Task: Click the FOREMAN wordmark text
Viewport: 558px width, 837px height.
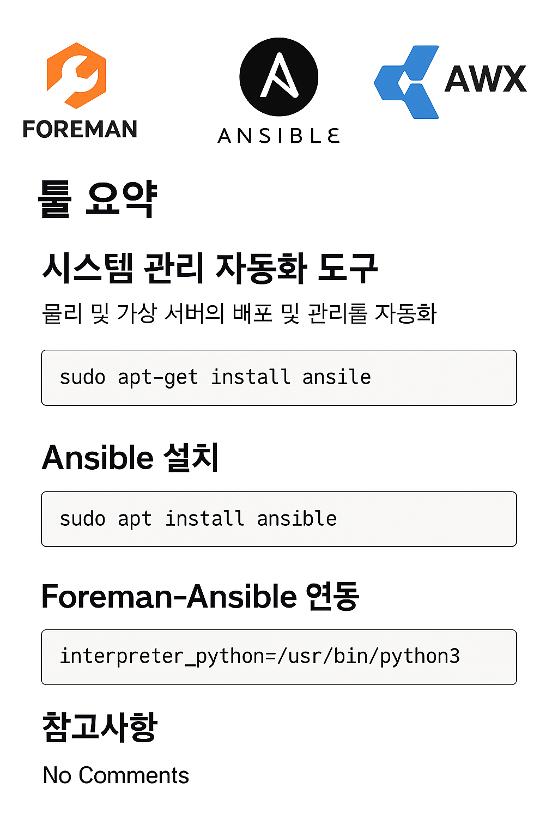Action: pos(80,130)
